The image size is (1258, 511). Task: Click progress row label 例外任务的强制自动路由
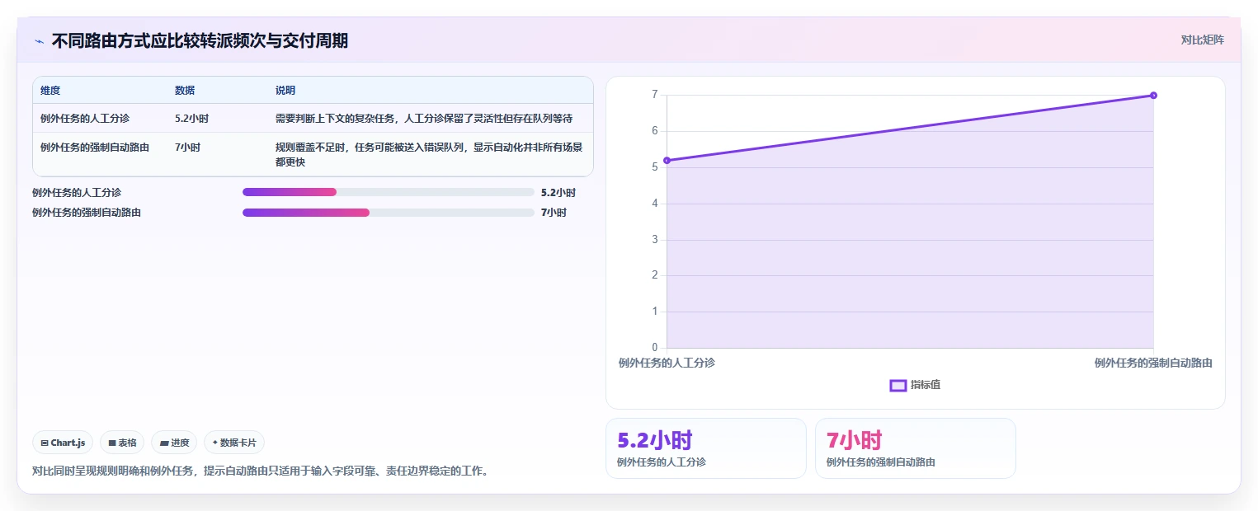tap(87, 213)
